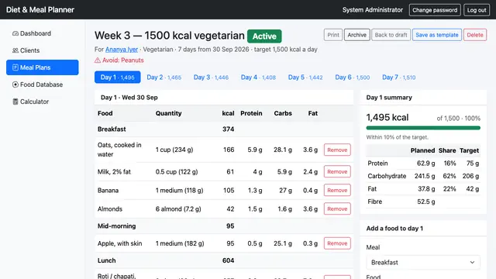Click the Dashboard gauge icon in sidebar
Screen dimensions: 496x279
15,33
